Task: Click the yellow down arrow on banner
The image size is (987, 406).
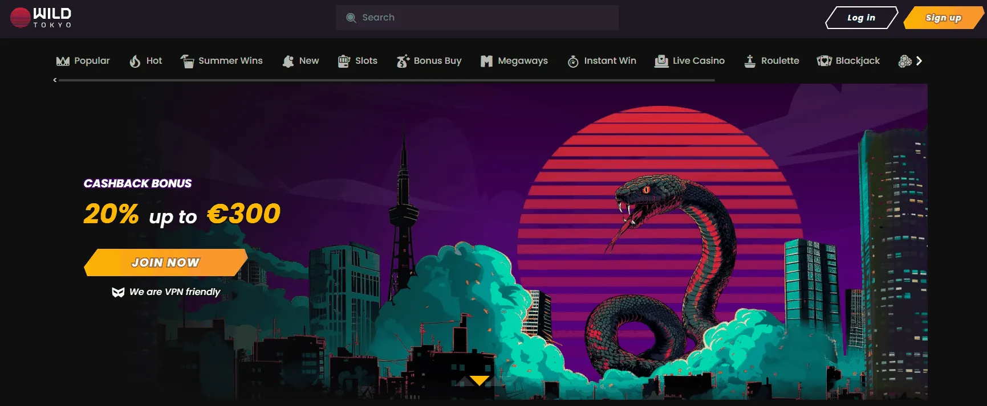Action: point(479,380)
